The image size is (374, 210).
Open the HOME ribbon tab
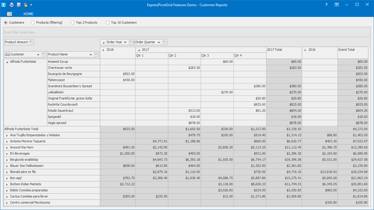tap(29, 14)
